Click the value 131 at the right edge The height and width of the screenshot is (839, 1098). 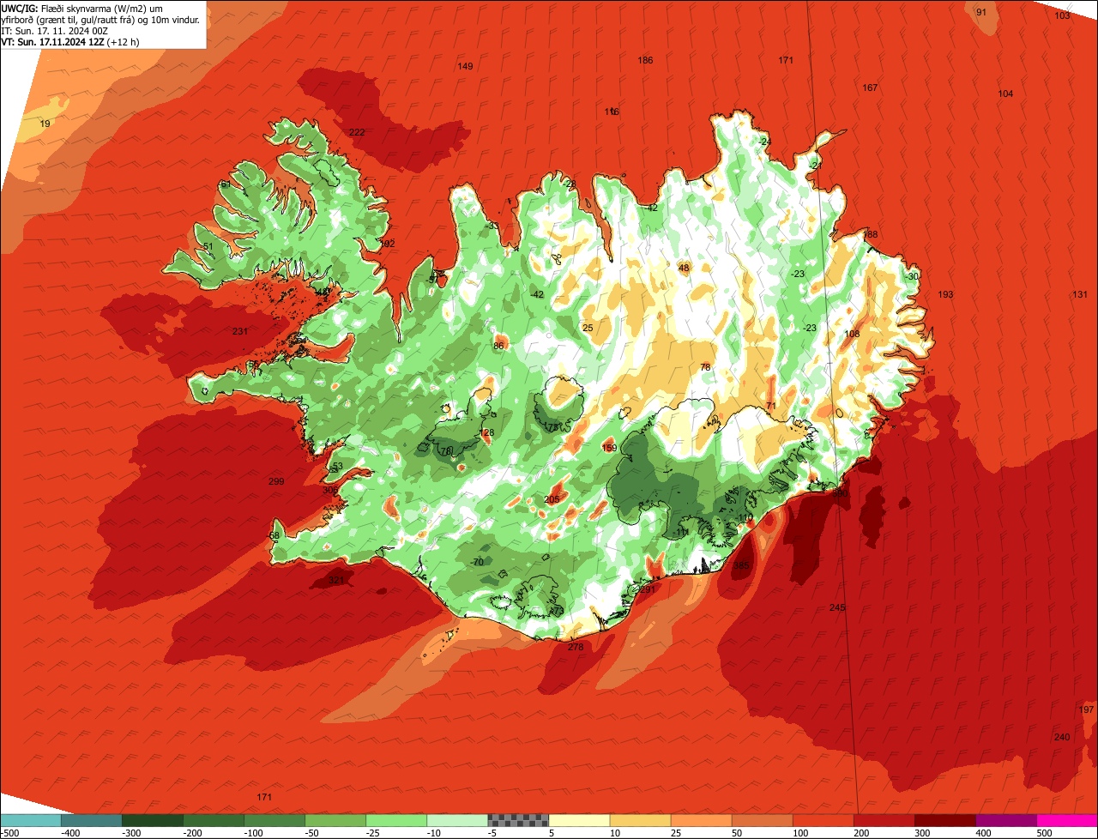pyautogui.click(x=1079, y=295)
